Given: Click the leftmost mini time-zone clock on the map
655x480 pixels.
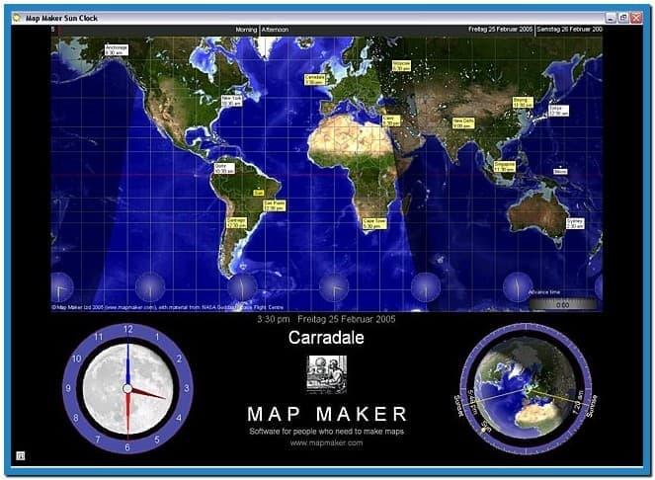Looking at the screenshot, I should 61,287.
